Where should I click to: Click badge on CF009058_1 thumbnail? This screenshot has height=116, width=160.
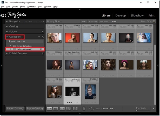[x=95, y=97]
